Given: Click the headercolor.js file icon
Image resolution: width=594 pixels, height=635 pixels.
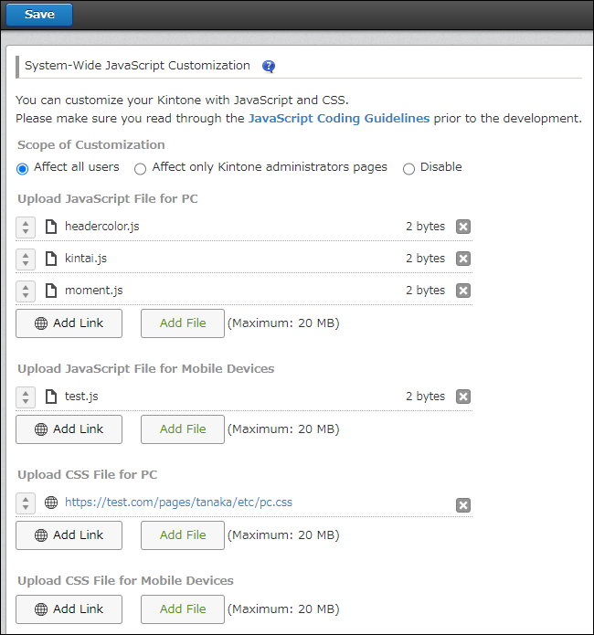Looking at the screenshot, I should click(51, 227).
